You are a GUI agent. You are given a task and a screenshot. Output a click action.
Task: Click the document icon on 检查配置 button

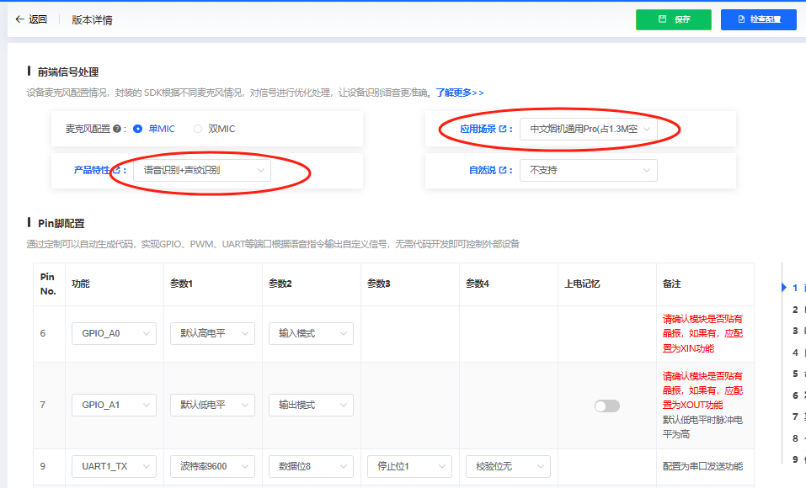click(x=741, y=19)
